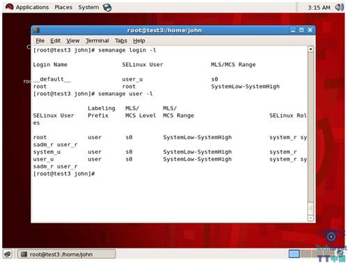Click the last '[root@test3 john]#' prompt

pos(64,174)
